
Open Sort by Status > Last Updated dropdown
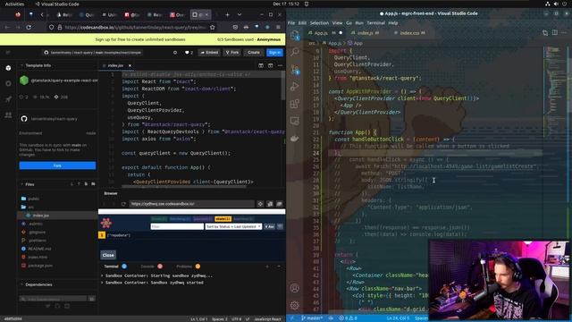pyautogui.click(x=233, y=226)
